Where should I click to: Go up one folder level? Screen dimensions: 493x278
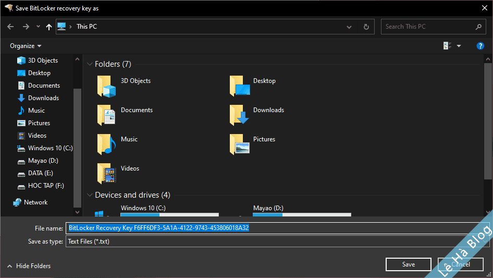point(49,27)
